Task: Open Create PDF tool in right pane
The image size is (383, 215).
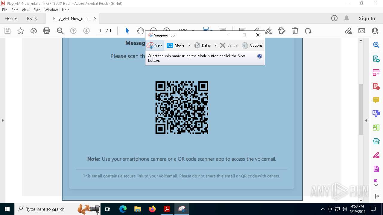Action: [x=376, y=86]
